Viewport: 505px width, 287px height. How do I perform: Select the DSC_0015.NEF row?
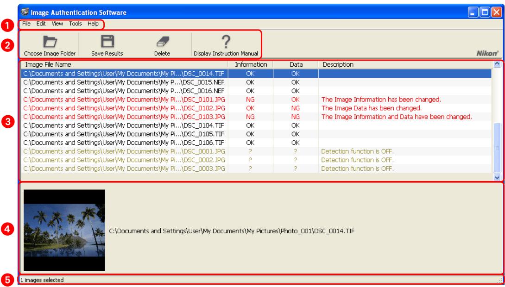coord(256,82)
